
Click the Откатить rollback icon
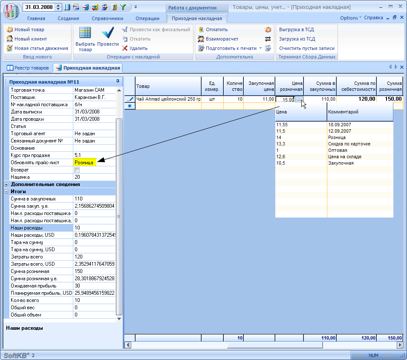[x=125, y=39]
